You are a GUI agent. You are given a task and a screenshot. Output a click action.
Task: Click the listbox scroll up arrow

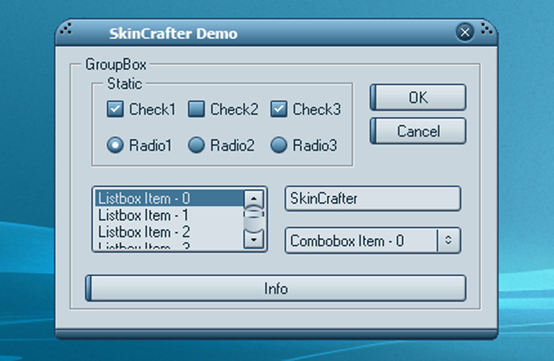(x=256, y=198)
